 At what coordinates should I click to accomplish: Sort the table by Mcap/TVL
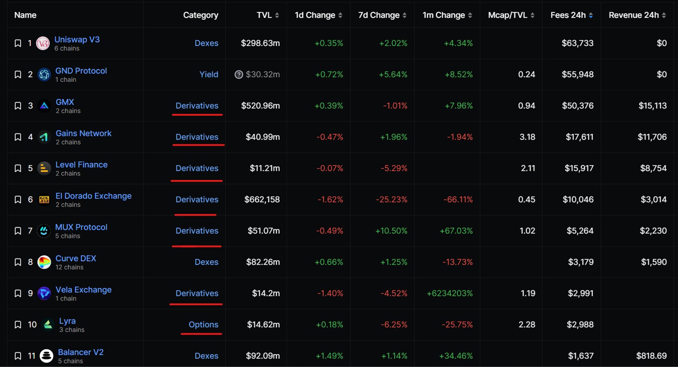coord(511,15)
